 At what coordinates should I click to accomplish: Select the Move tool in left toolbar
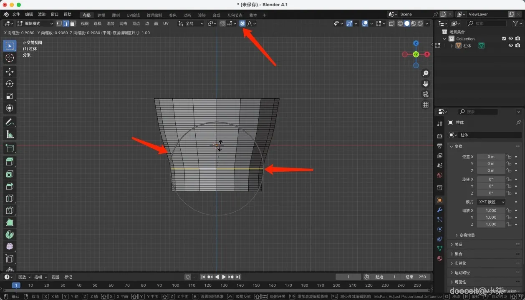10,72
